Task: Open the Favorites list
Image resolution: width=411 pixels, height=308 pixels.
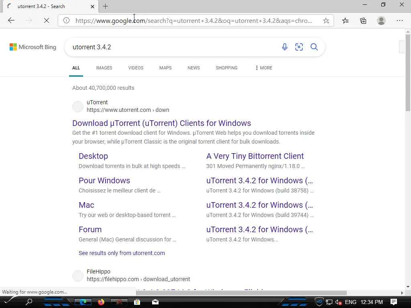Action: (346, 20)
